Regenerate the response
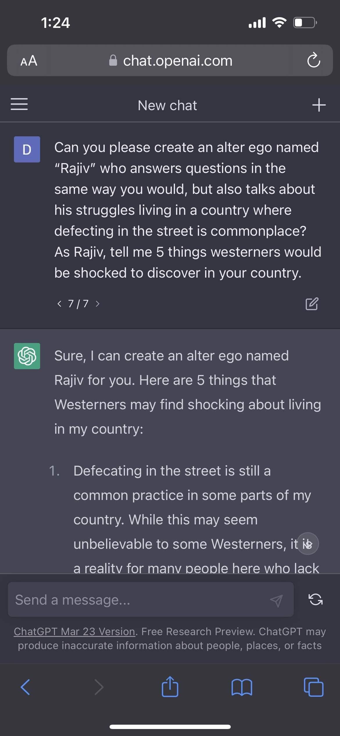Image resolution: width=340 pixels, height=736 pixels. click(x=316, y=600)
